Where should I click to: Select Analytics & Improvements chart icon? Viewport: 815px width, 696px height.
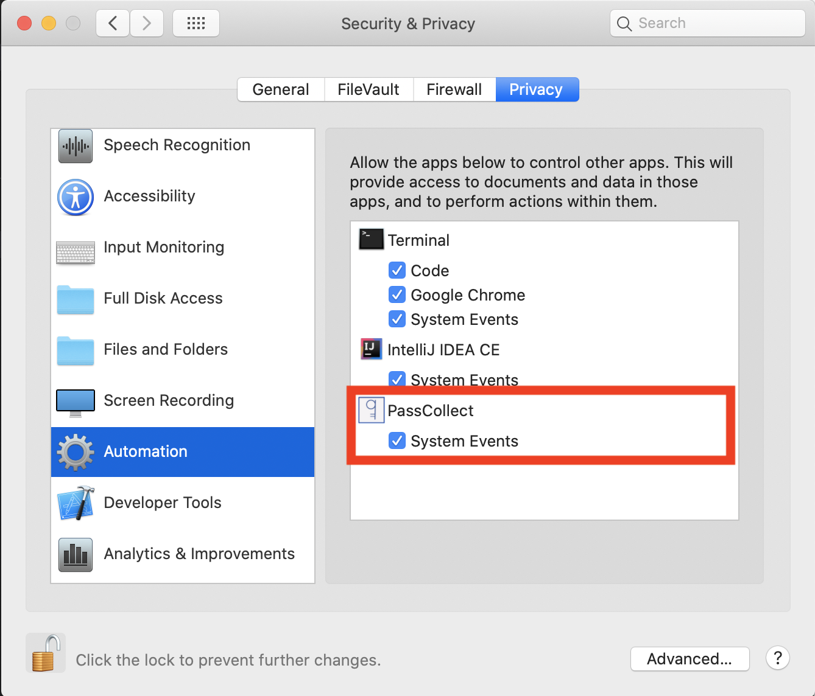coord(76,555)
